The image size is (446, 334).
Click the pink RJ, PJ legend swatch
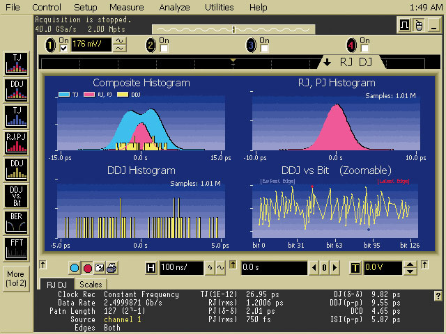[89, 95]
